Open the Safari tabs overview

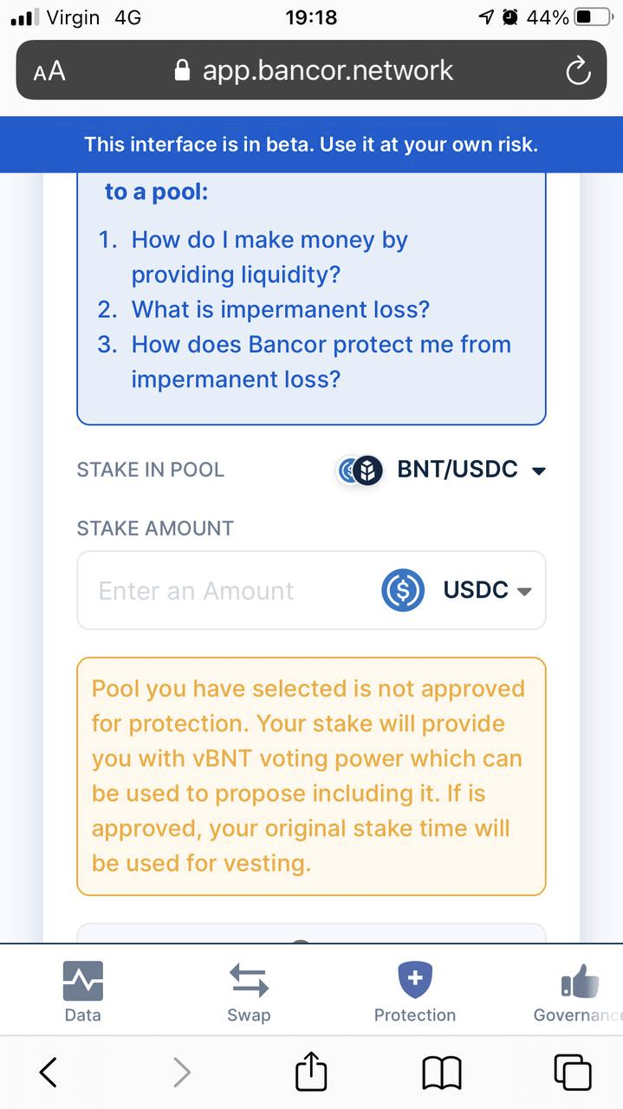573,1072
